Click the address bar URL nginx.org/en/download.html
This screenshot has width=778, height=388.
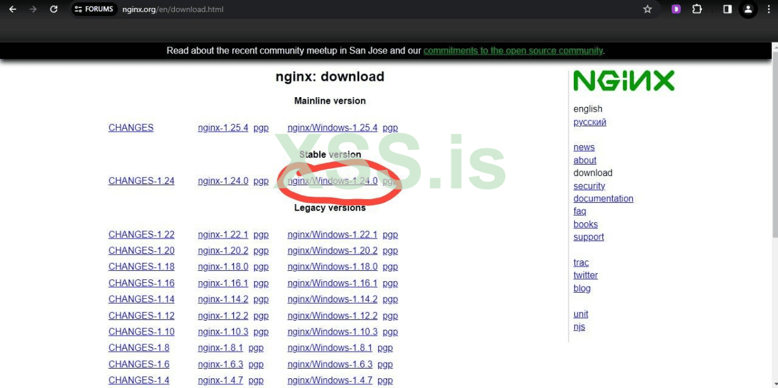tap(173, 9)
